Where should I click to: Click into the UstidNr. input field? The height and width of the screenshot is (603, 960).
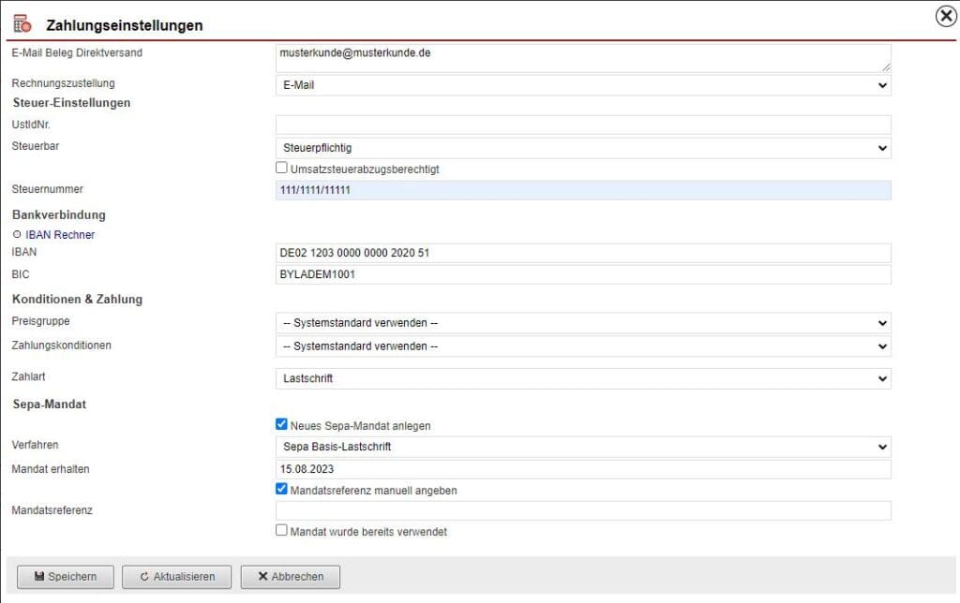581,125
